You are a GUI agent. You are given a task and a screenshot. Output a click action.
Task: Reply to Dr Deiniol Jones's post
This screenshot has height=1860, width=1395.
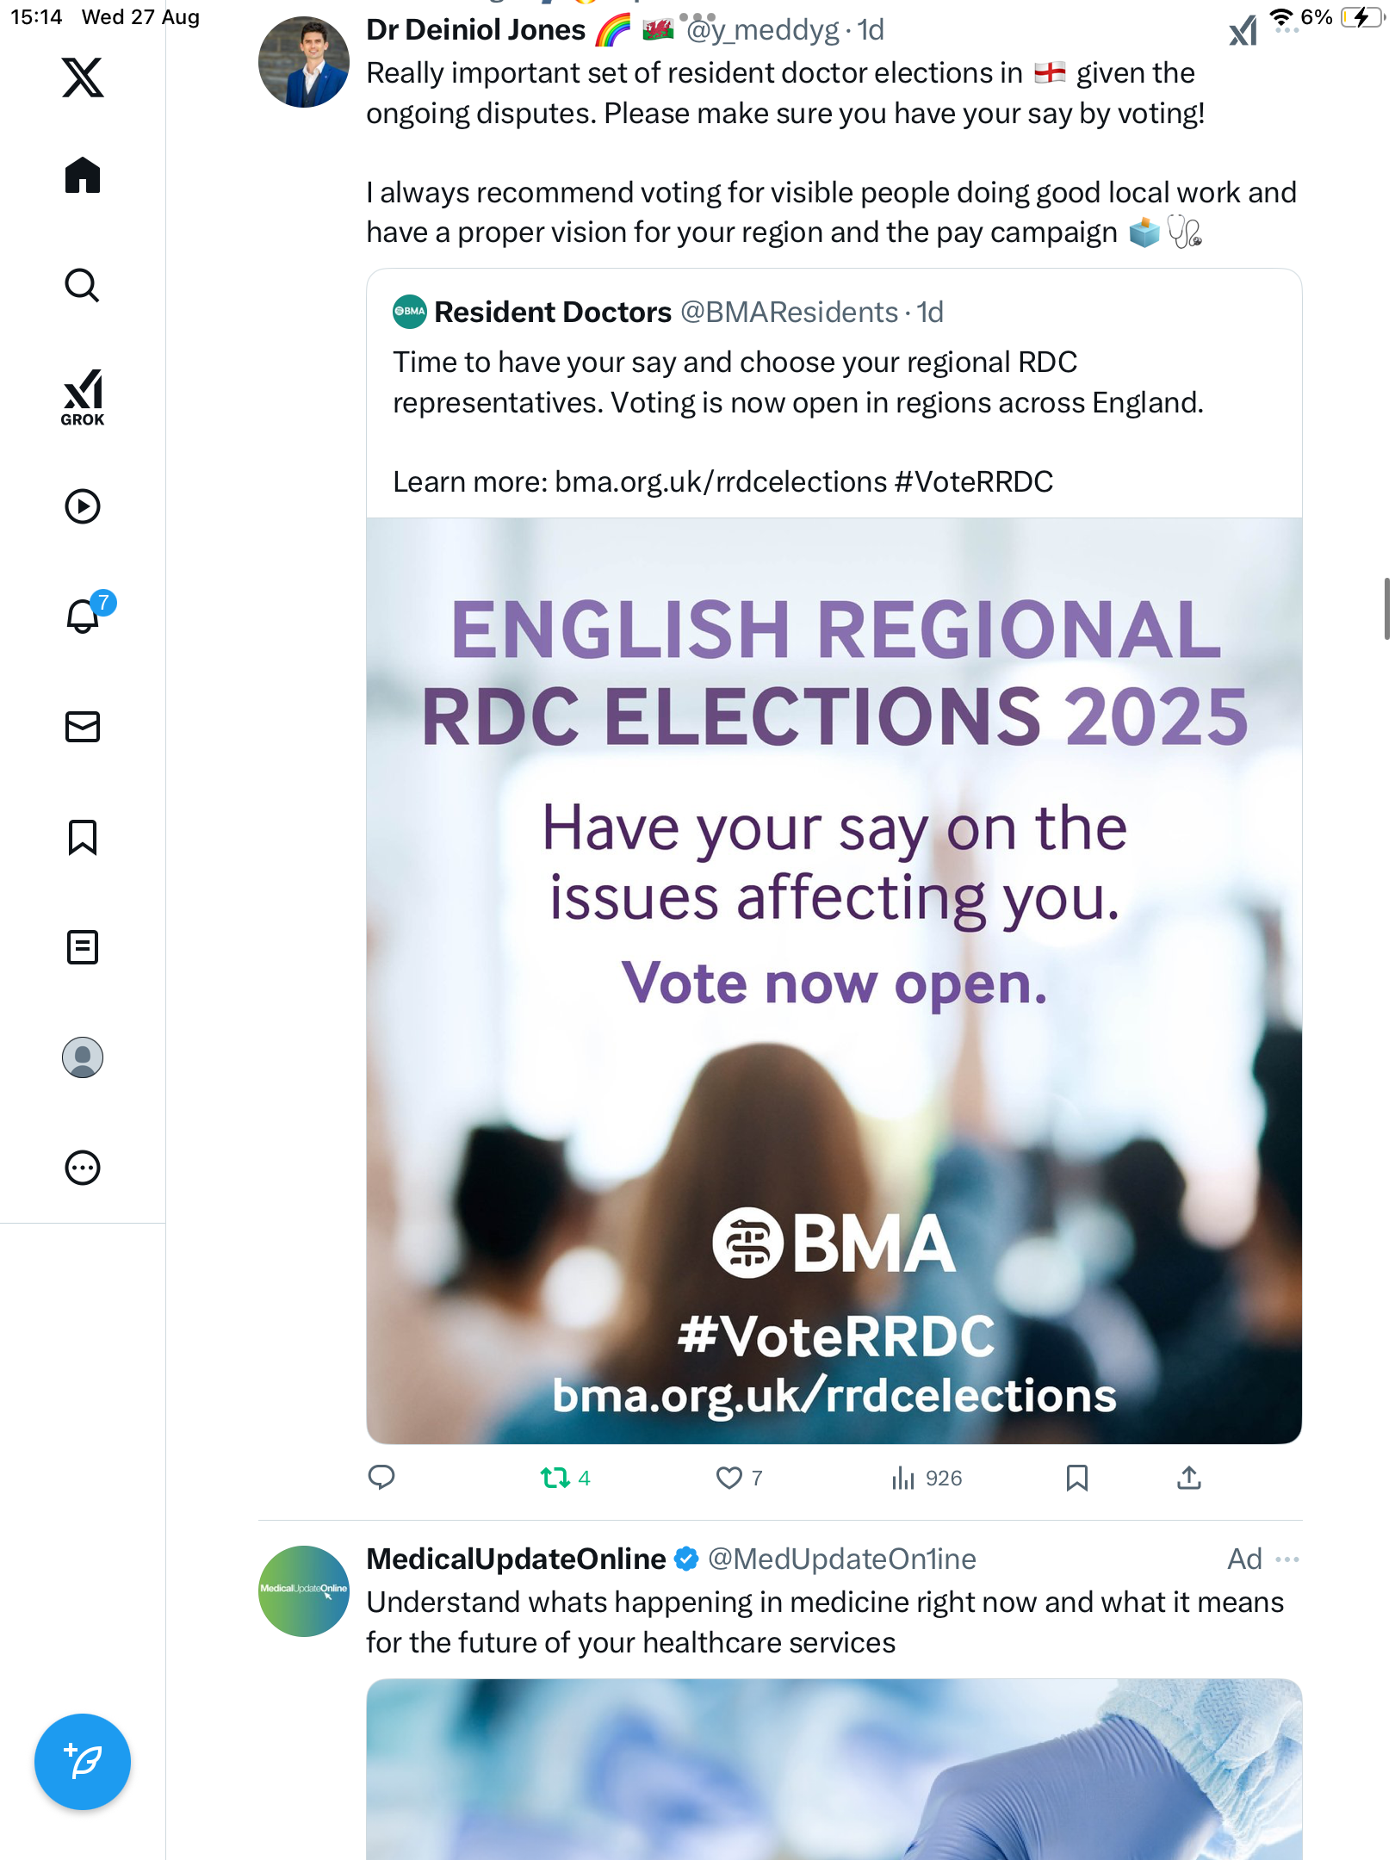coord(381,1478)
